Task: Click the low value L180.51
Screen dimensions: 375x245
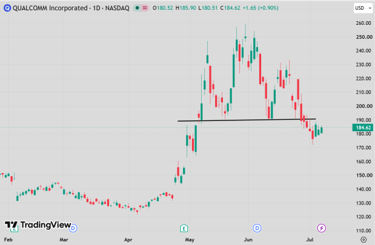Action: point(208,8)
